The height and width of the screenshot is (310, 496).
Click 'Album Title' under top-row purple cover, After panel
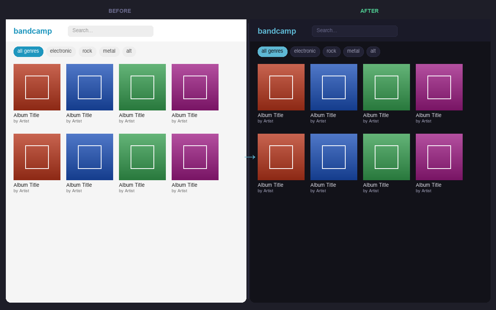point(429,115)
